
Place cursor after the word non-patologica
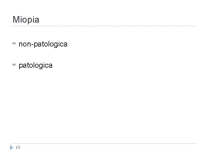click(x=68, y=44)
